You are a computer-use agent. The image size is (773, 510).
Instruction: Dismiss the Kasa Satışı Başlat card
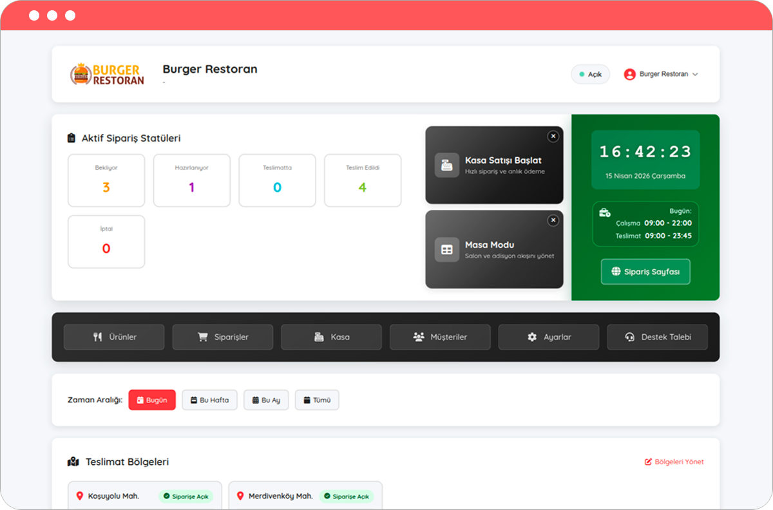pos(553,137)
